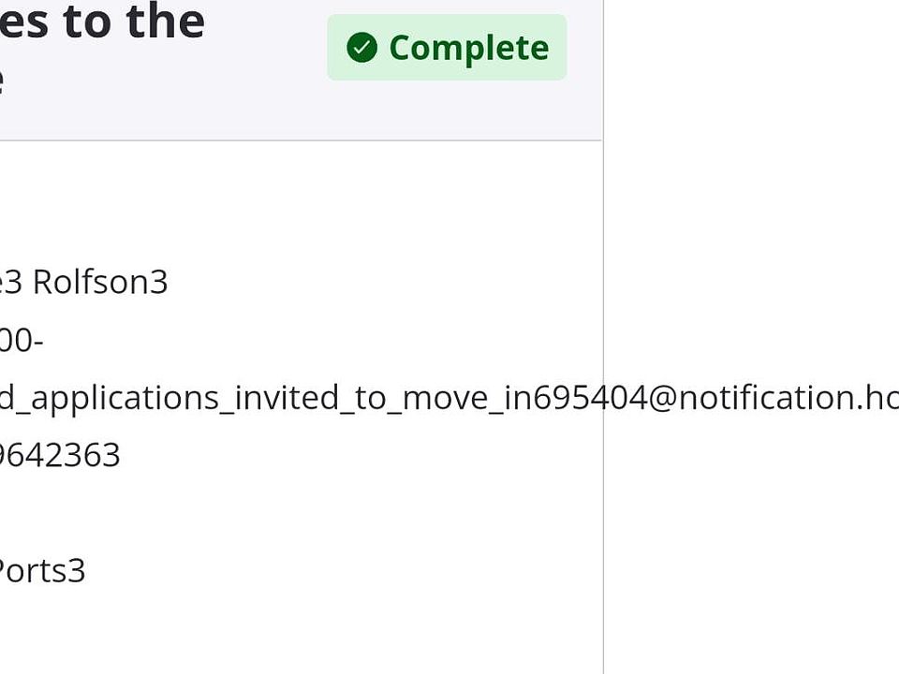Screen dimensions: 899x674
Task: Click the phone number ending in 9642363
Action: (x=60, y=456)
